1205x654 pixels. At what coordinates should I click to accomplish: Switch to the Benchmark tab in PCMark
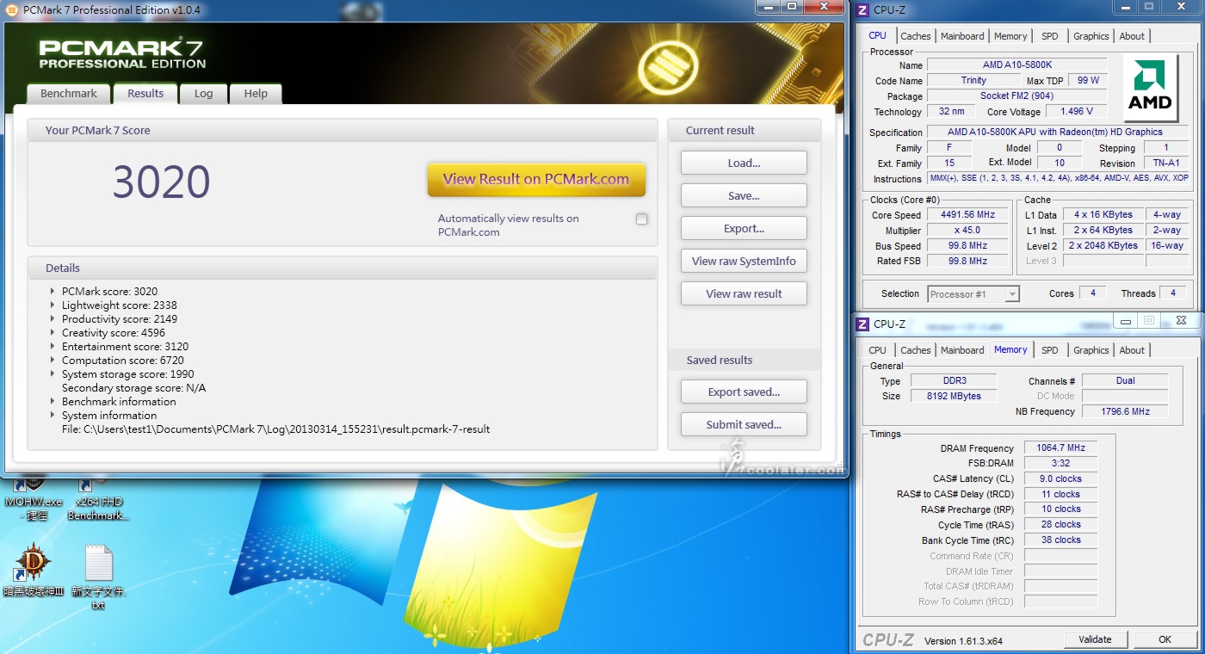pyautogui.click(x=69, y=94)
